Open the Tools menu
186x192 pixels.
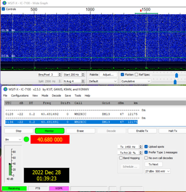point(78,96)
